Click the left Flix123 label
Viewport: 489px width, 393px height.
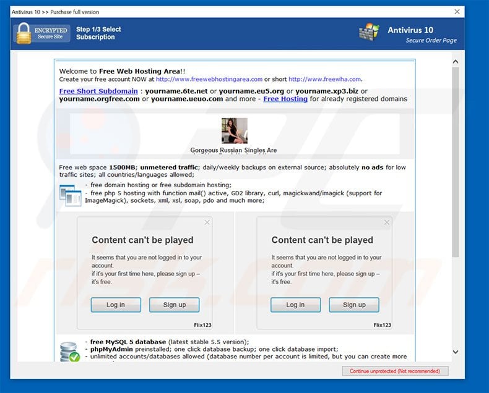[202, 325]
